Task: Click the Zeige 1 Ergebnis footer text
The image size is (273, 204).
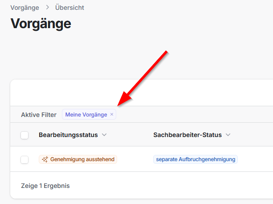Action: coord(45,185)
